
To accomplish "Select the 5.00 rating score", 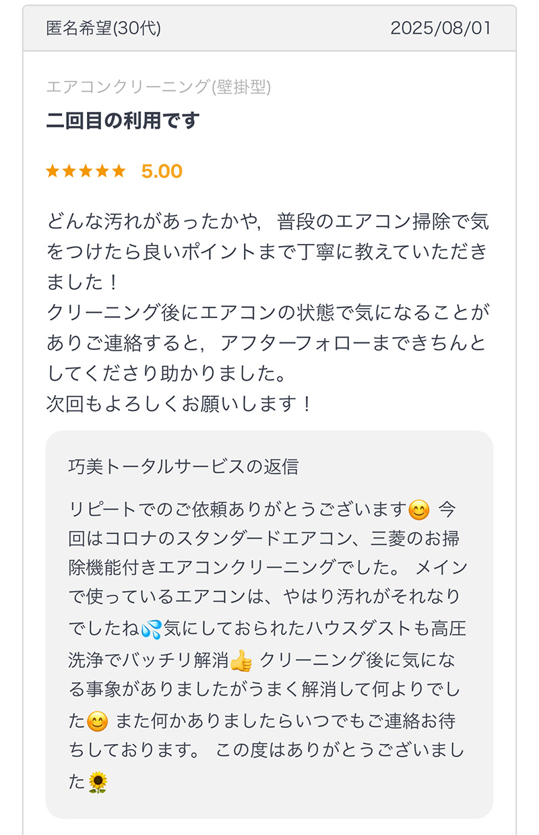I will tap(162, 171).
